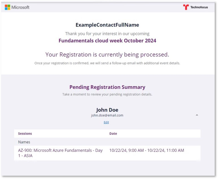Viewport: 218px width, 179px height.
Task: Select the John Doe attendee name
Action: pyautogui.click(x=107, y=110)
